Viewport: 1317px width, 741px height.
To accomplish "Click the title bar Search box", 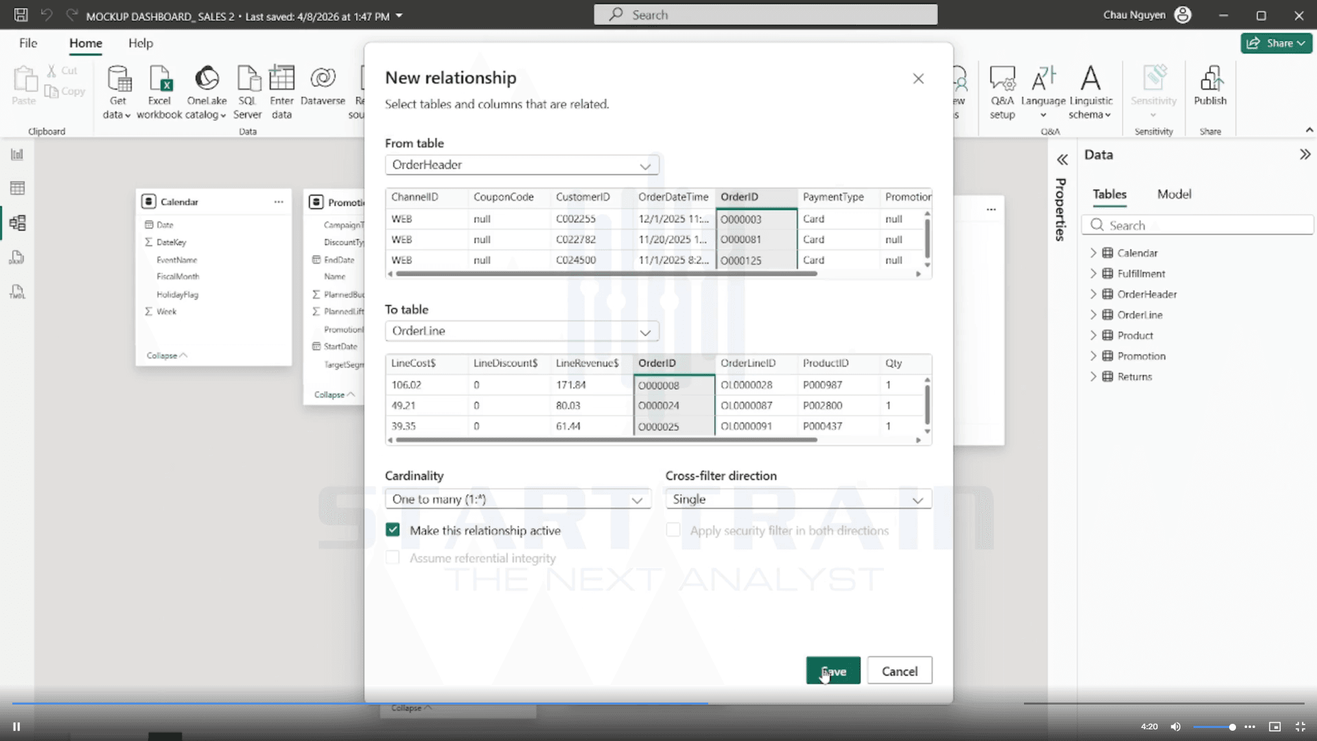I will [765, 14].
